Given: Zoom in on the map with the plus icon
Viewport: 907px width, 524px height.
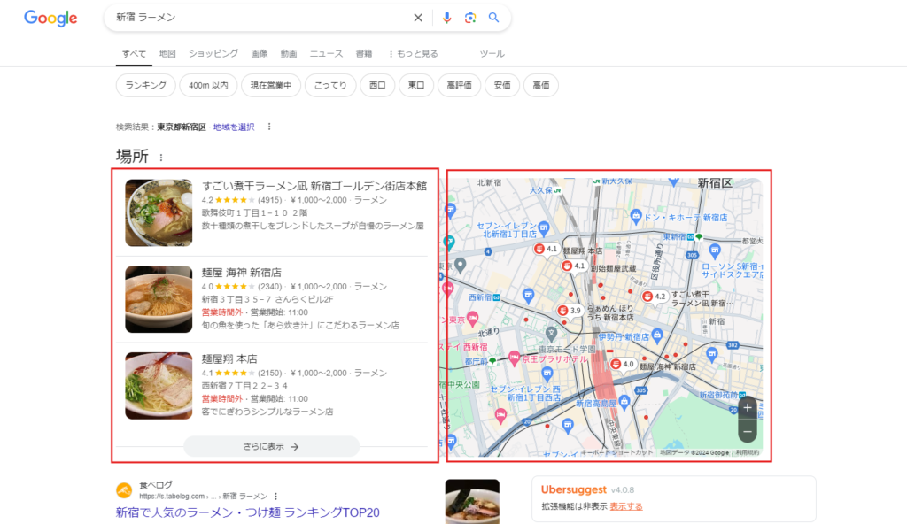Looking at the screenshot, I should pyautogui.click(x=748, y=407).
